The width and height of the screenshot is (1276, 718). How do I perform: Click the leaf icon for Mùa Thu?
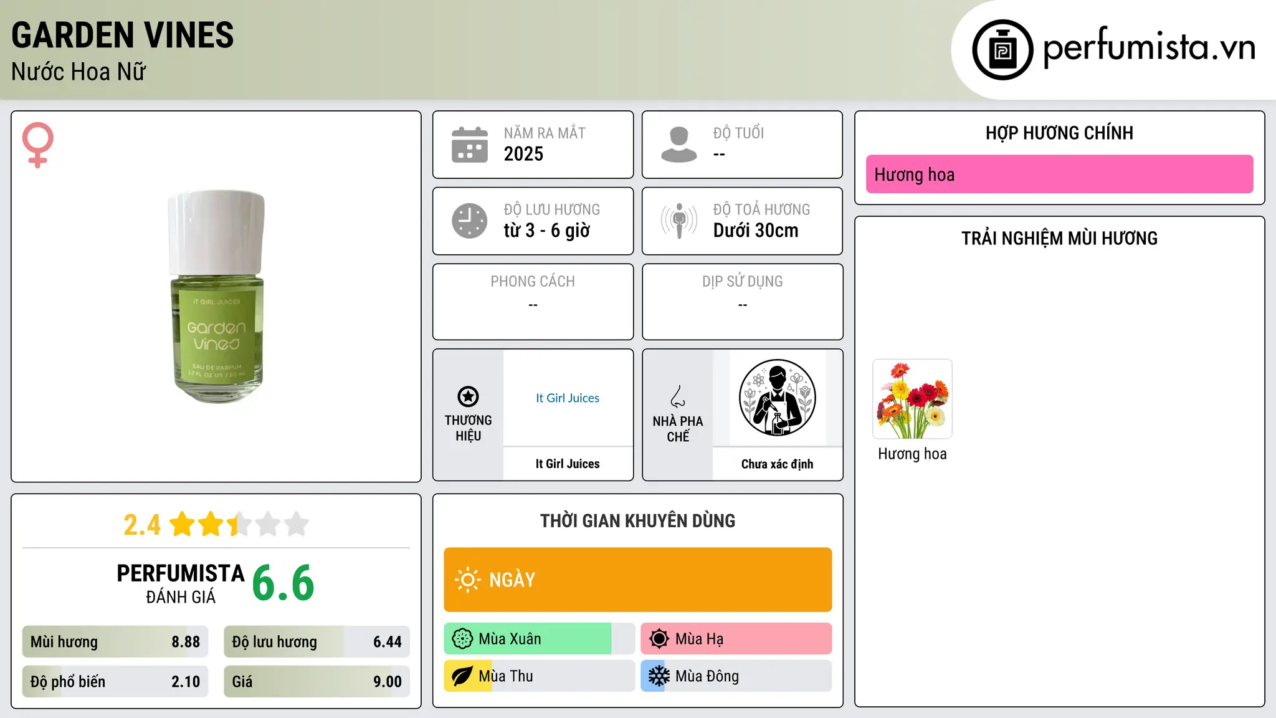[462, 676]
